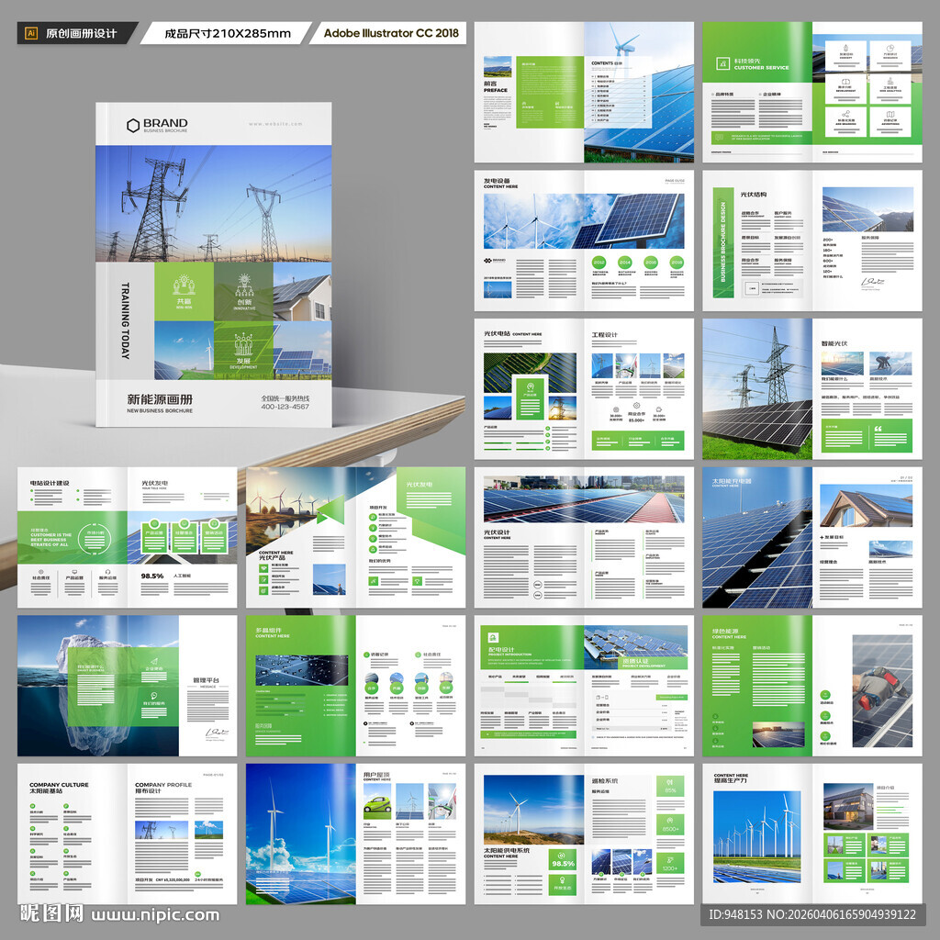Click the signature on the 光伏结构 spread

(x=872, y=282)
